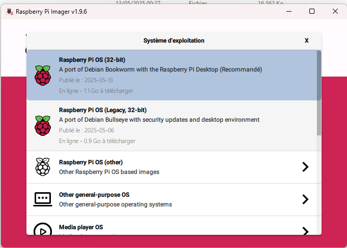Click the Raspberry Pi Imager icon in title bar
Screen dimensions: 347x248
click(10, 11)
